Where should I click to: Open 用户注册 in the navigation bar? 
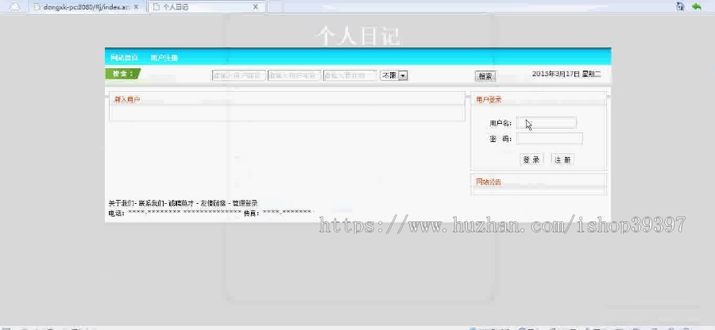point(164,58)
